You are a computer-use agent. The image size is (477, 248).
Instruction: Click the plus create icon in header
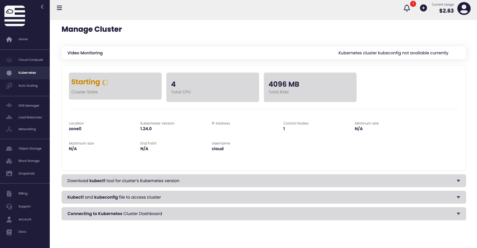(x=423, y=8)
